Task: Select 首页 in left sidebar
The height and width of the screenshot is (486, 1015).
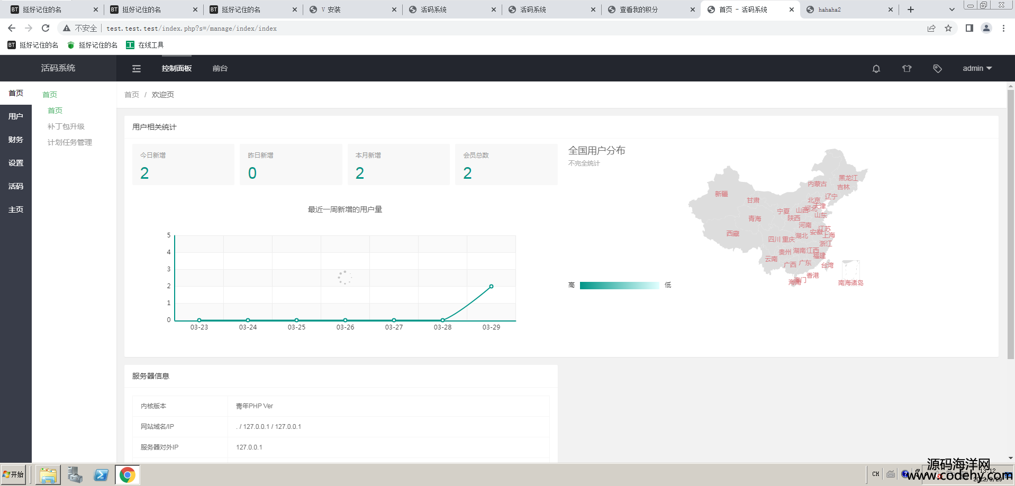Action: (x=16, y=93)
